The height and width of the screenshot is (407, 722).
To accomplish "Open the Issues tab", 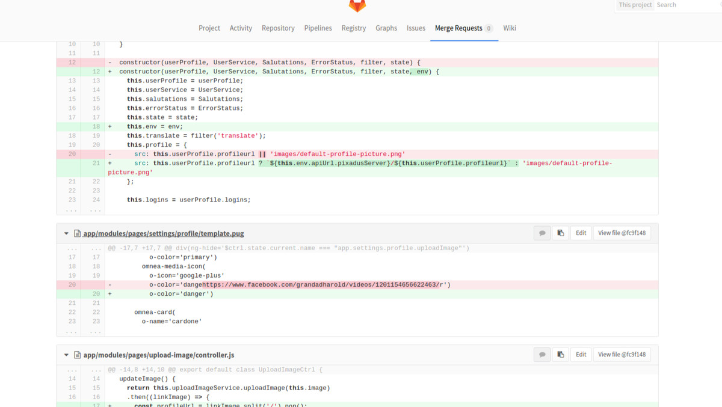I will tap(416, 28).
